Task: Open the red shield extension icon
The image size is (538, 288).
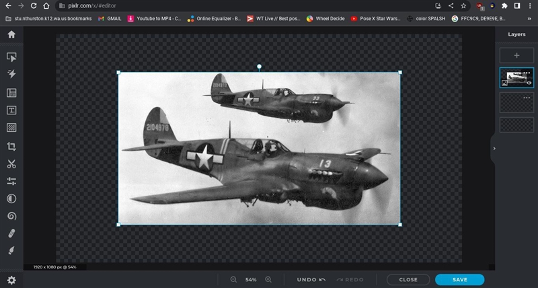Action: (479, 6)
